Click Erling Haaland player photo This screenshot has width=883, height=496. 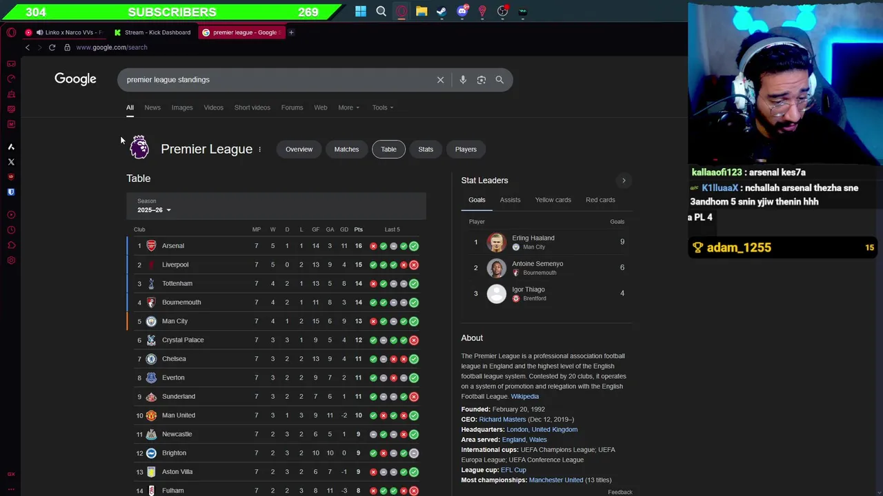pyautogui.click(x=496, y=242)
